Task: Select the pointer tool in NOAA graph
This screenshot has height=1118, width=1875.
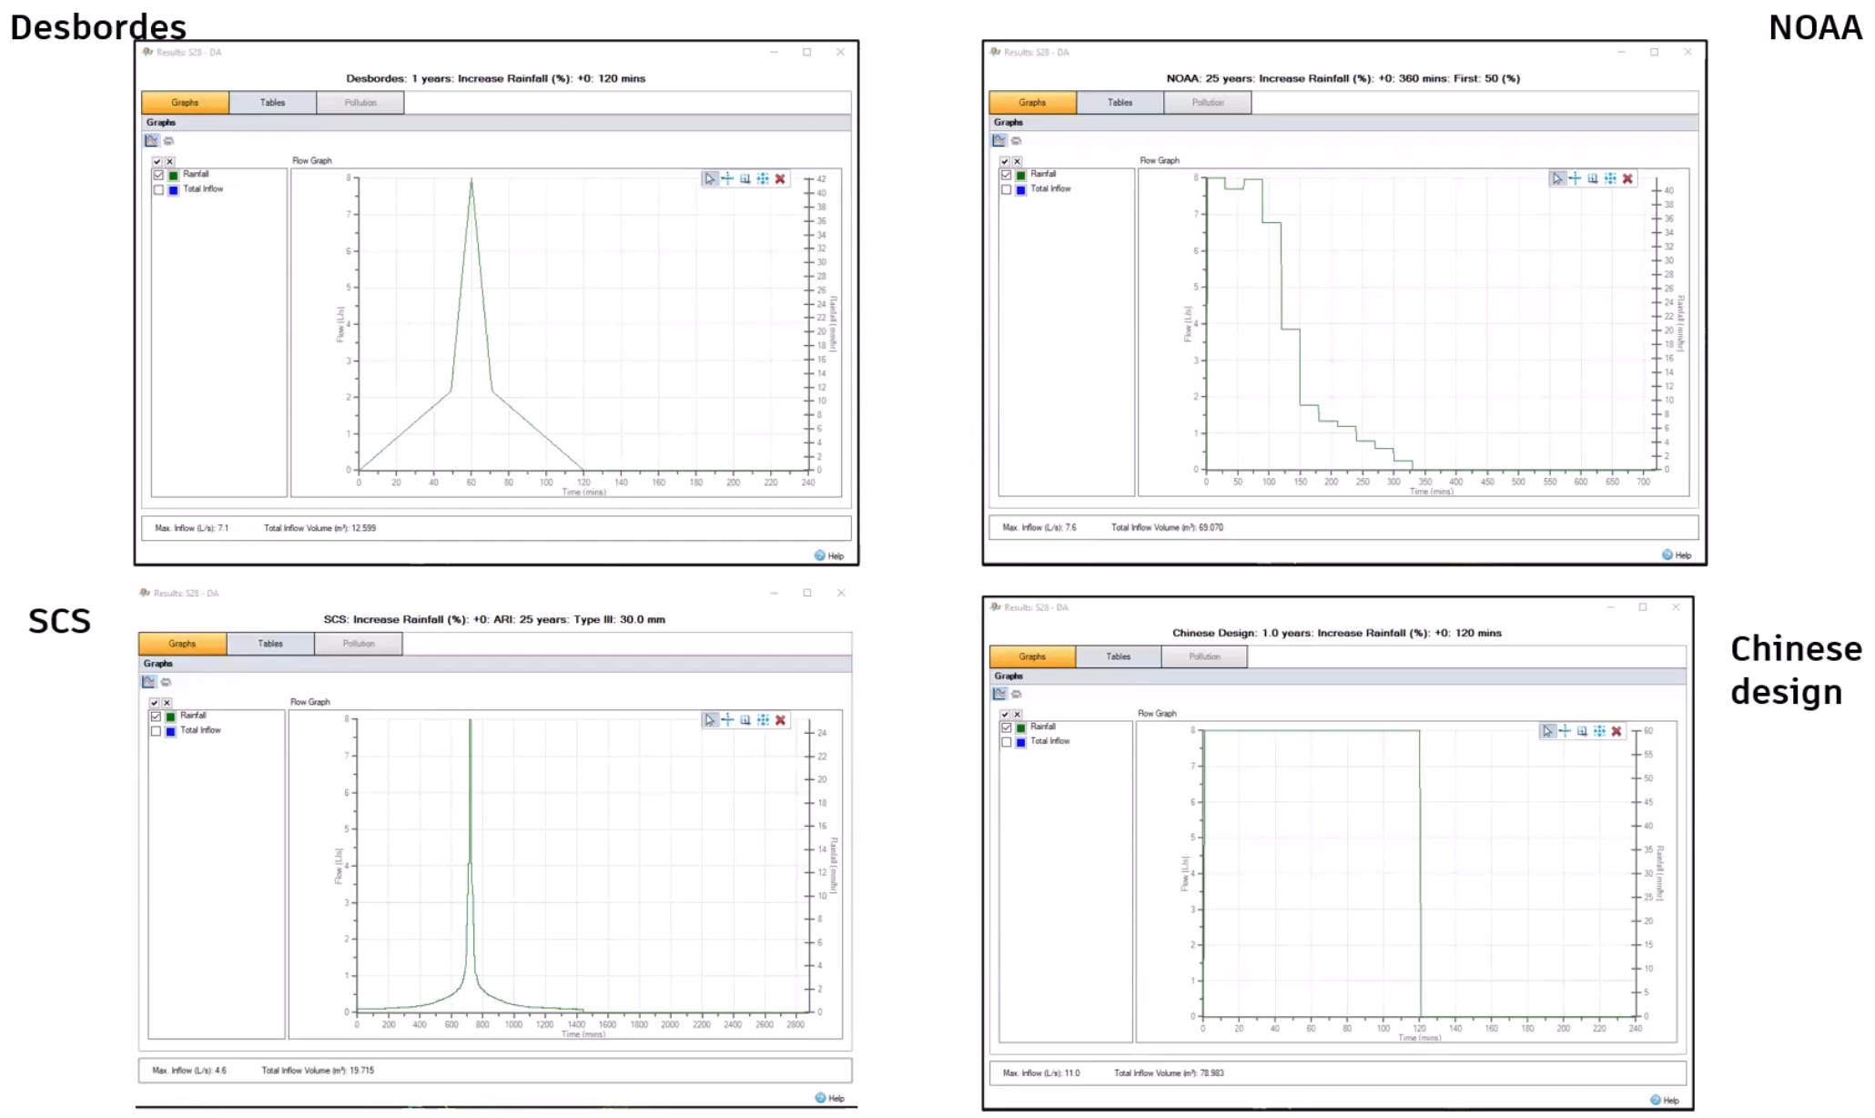Action: point(1557,178)
